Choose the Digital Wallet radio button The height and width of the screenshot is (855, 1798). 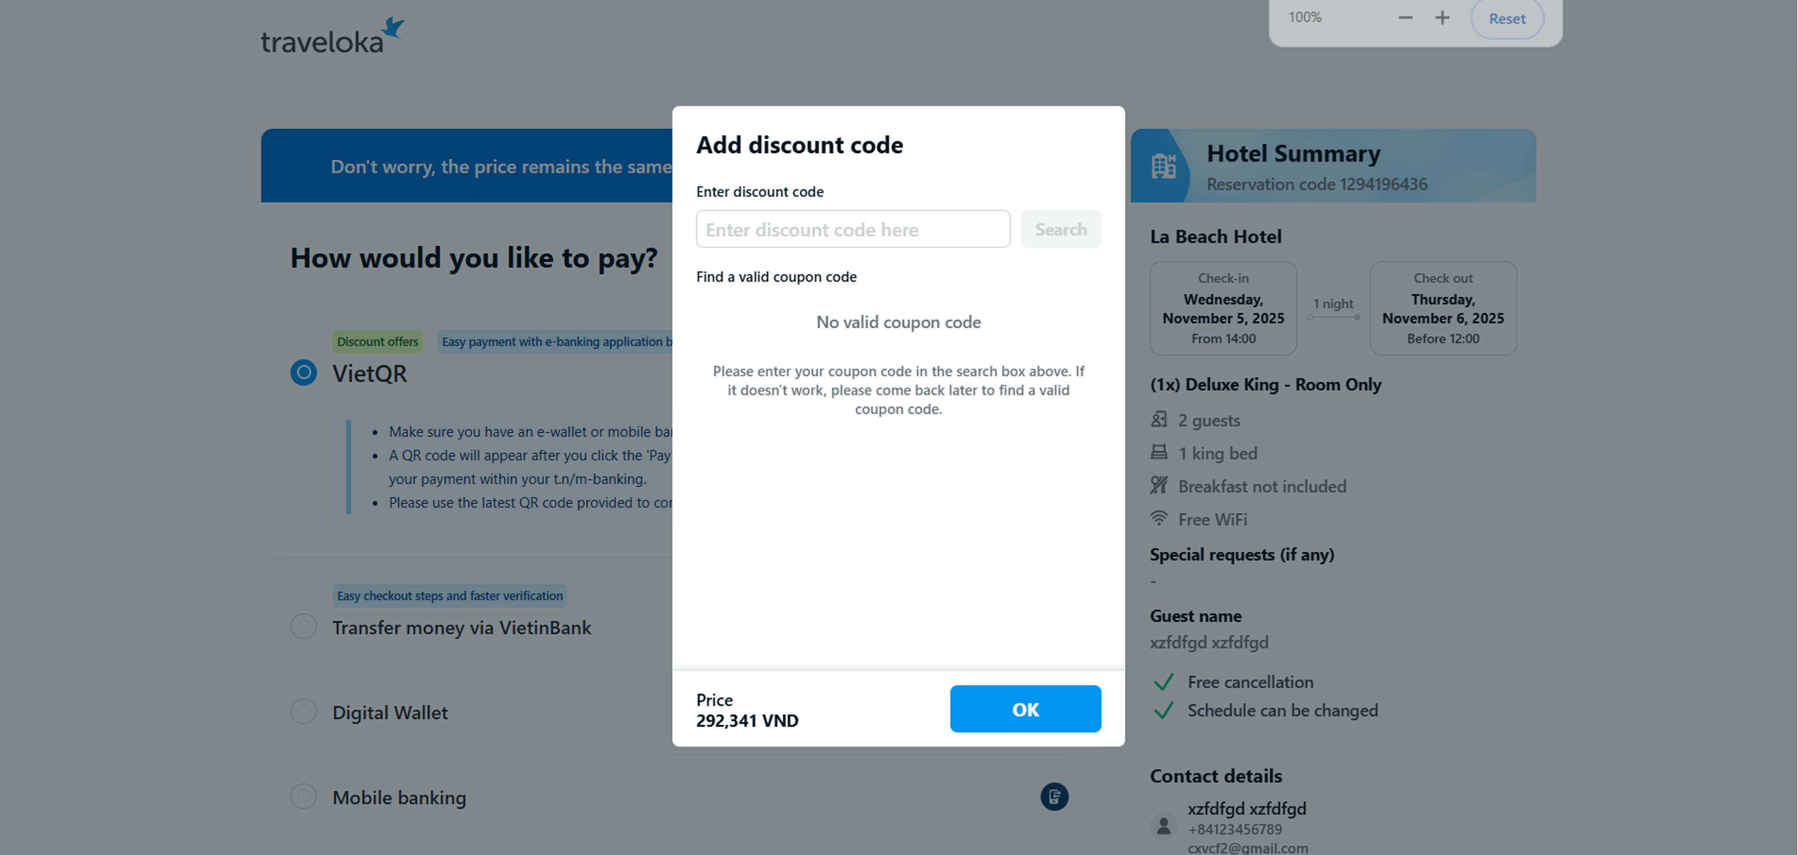[303, 711]
